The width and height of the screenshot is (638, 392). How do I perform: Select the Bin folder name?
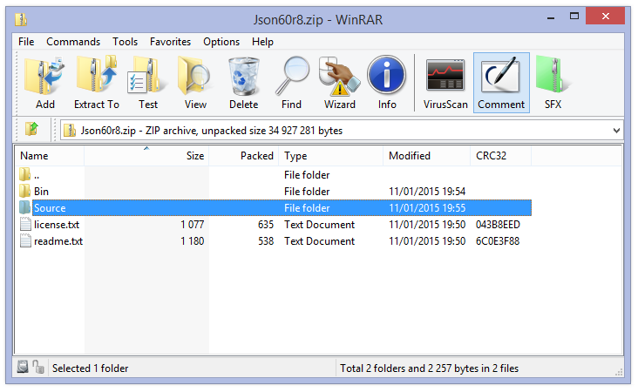(x=41, y=191)
